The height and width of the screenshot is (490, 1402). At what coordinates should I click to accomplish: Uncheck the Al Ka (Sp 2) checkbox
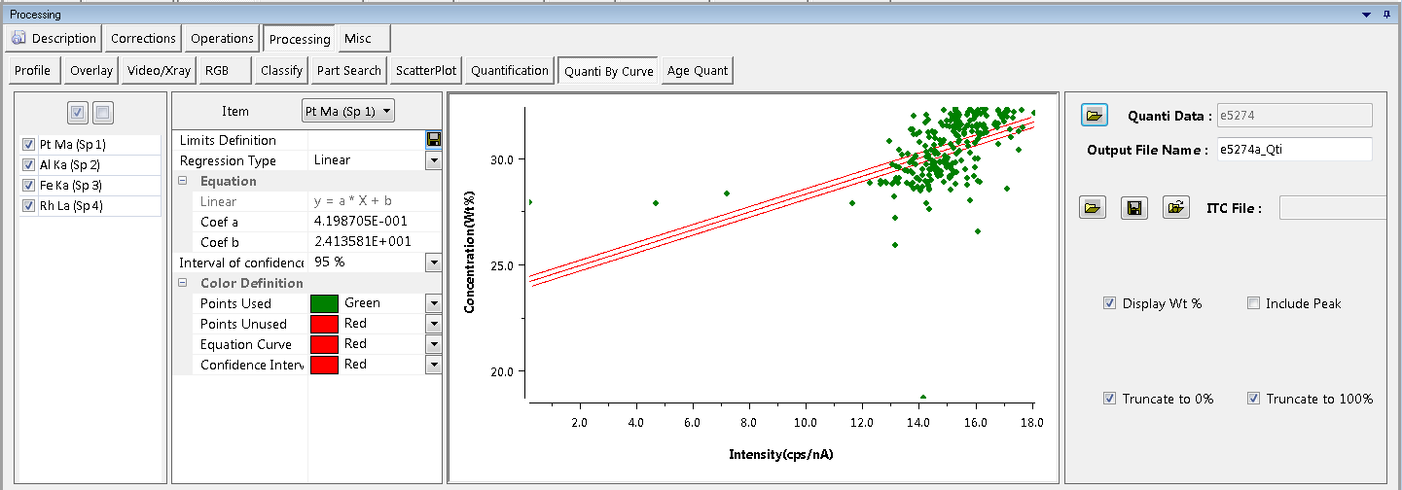pyautogui.click(x=28, y=165)
